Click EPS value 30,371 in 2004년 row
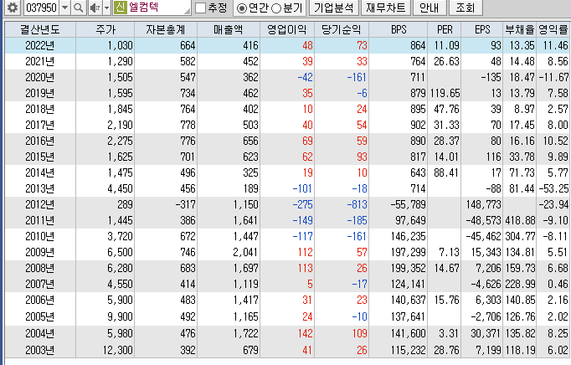Image resolution: width=571 pixels, height=365 pixels. pyautogui.click(x=486, y=333)
